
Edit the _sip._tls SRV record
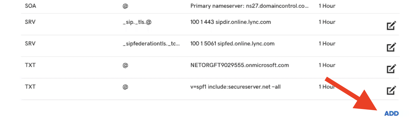[x=391, y=26]
